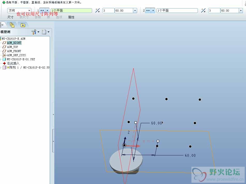Click white drag handle left of the upper 60.00 label
The image size is (246, 184).
click(x=136, y=123)
